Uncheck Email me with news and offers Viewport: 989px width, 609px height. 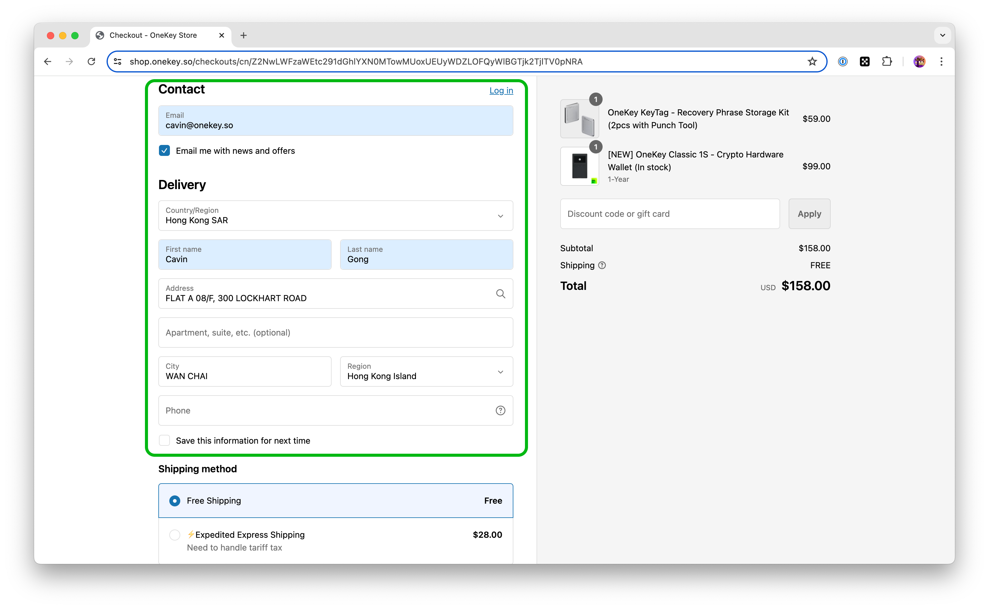(x=164, y=151)
